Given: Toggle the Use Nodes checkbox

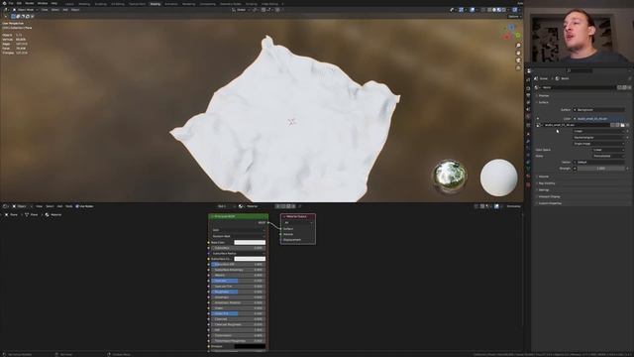Looking at the screenshot, I should click(77, 206).
